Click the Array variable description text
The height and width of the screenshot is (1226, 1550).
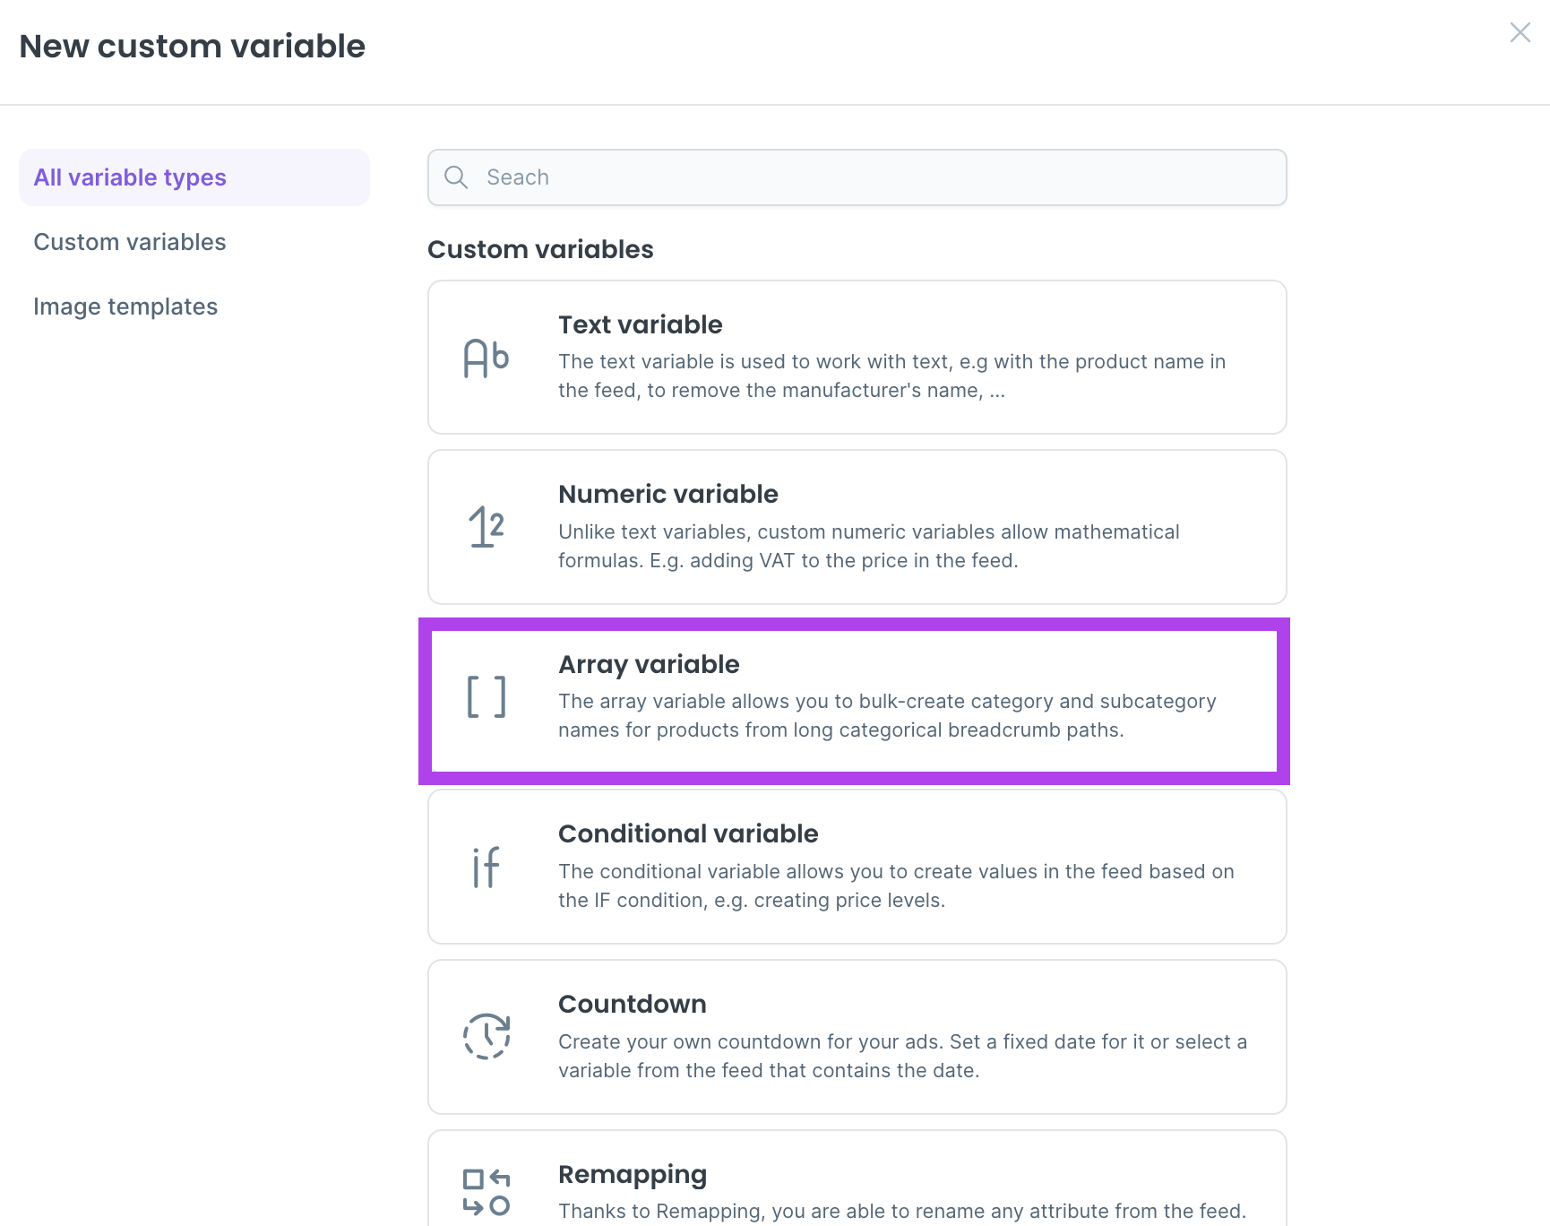point(887,715)
